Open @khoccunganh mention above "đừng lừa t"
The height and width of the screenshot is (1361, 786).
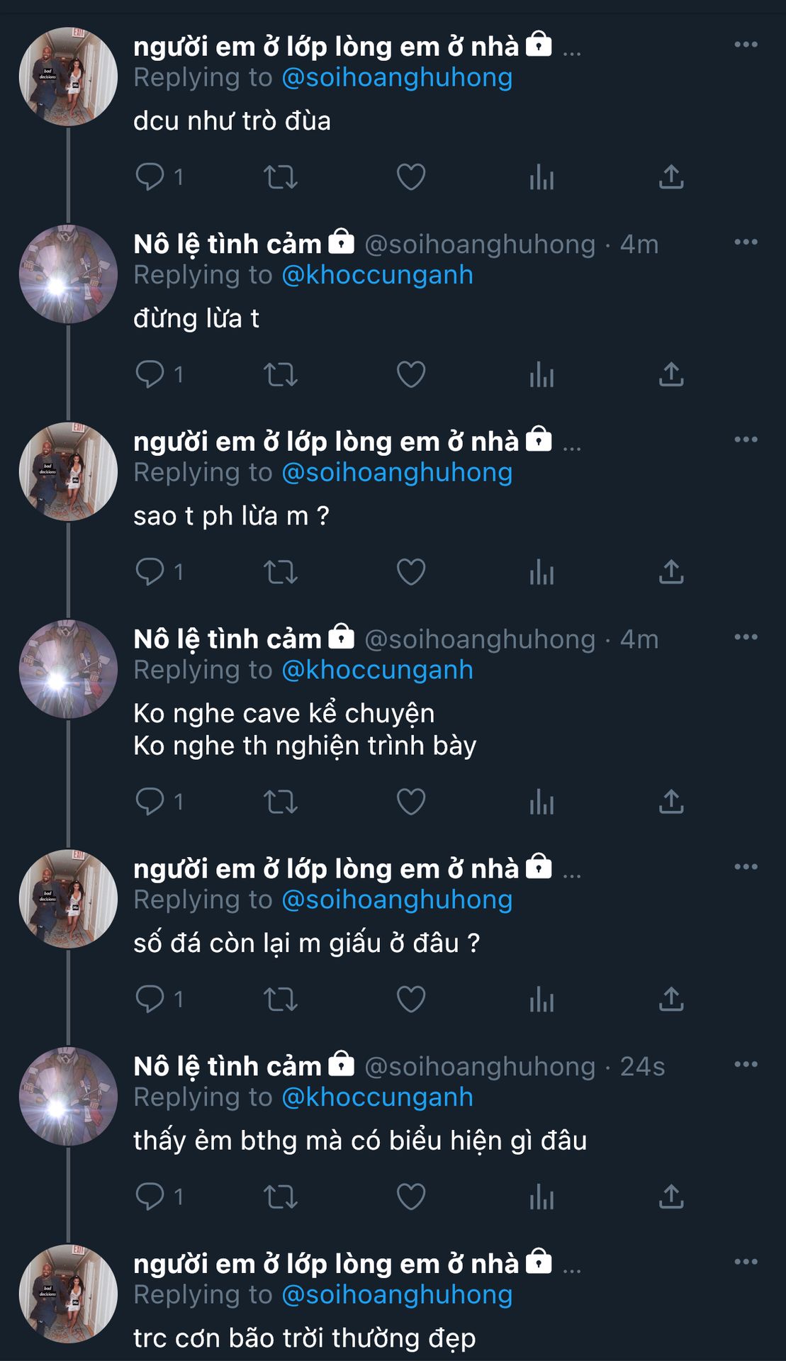pyautogui.click(x=377, y=275)
